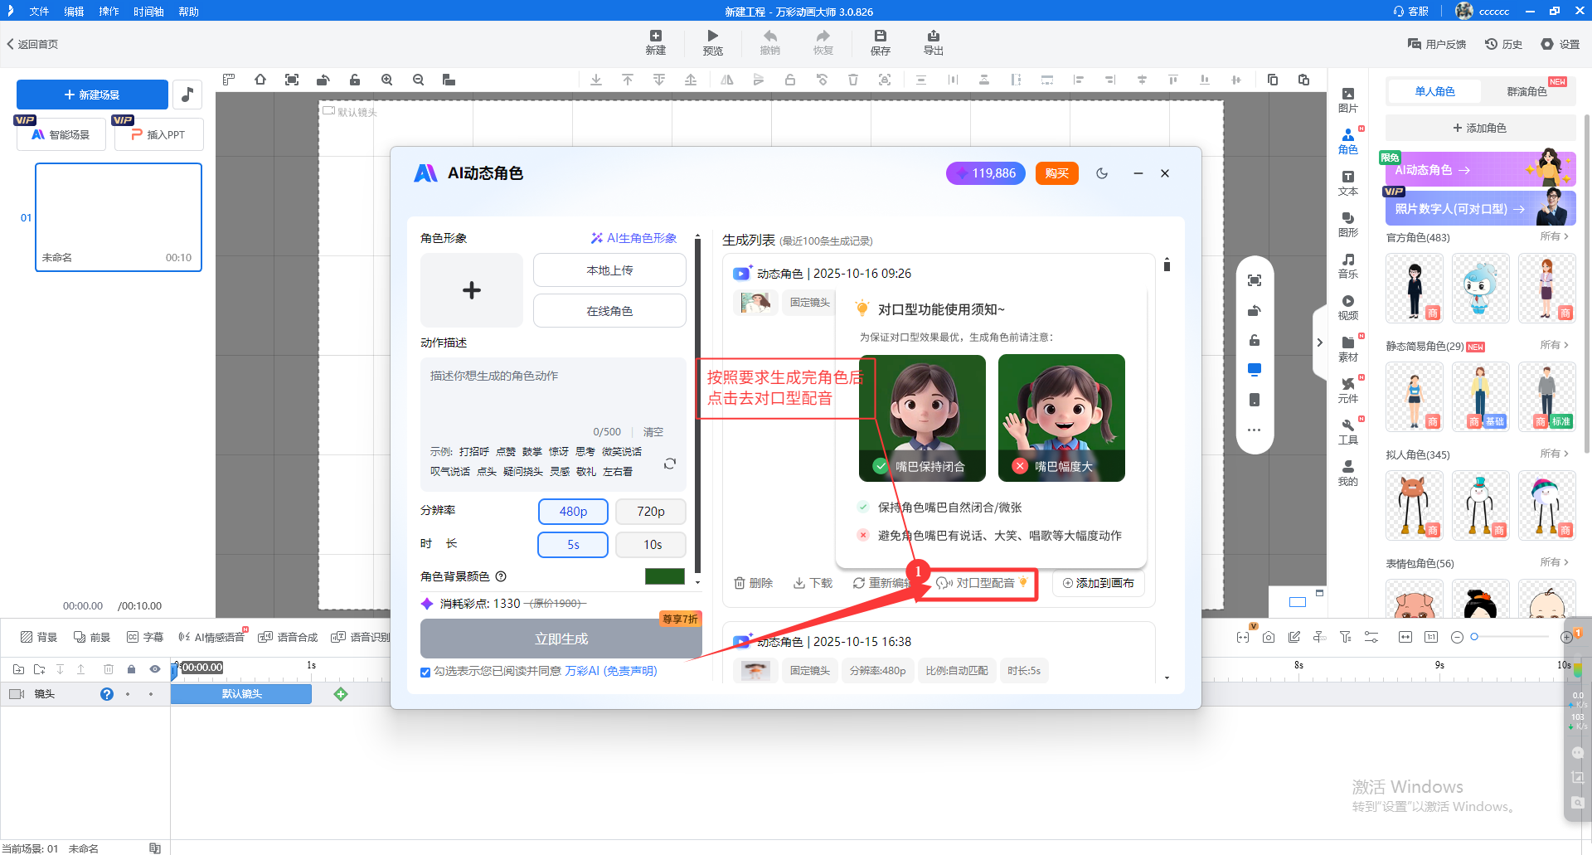Open the Shapes panel in sidebar
The width and height of the screenshot is (1592, 855).
pos(1347,224)
